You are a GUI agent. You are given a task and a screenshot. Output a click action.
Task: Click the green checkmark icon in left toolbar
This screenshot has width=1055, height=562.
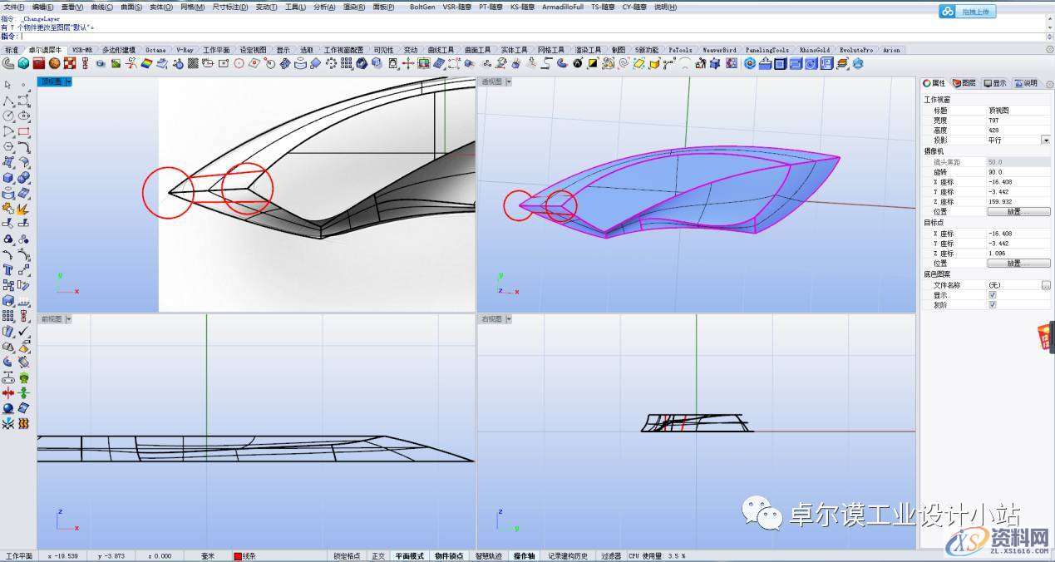(23, 331)
